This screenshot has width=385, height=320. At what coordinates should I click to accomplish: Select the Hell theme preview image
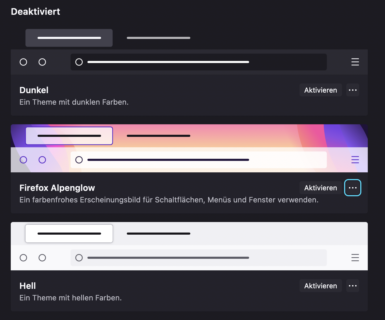click(x=189, y=246)
